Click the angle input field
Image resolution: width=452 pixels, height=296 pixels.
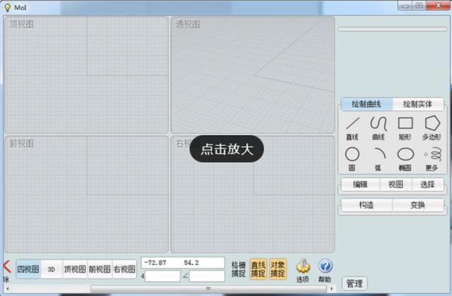coord(207,276)
